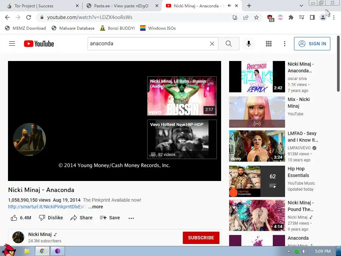Click the search magnifier button
This screenshot has height=256, width=341.
(228, 44)
